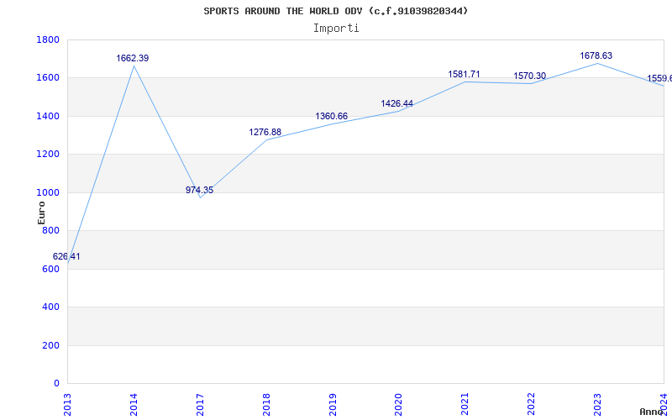Click the 2021 x-axis label
Image resolution: width=672 pixels, height=420 pixels.
(465, 405)
